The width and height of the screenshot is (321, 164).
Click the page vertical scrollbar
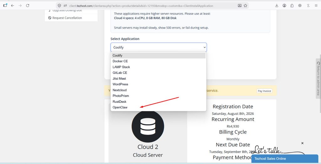click(320, 83)
